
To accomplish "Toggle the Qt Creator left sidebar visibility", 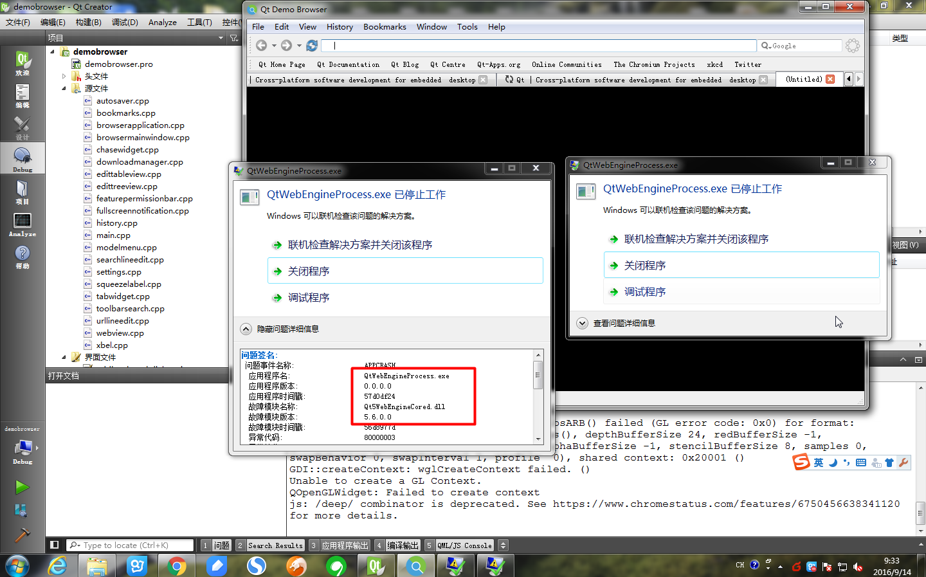I will (55, 545).
